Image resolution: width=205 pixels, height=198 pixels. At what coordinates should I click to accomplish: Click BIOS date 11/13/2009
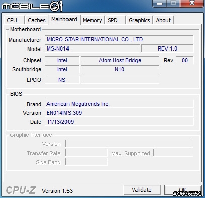(x=119, y=122)
